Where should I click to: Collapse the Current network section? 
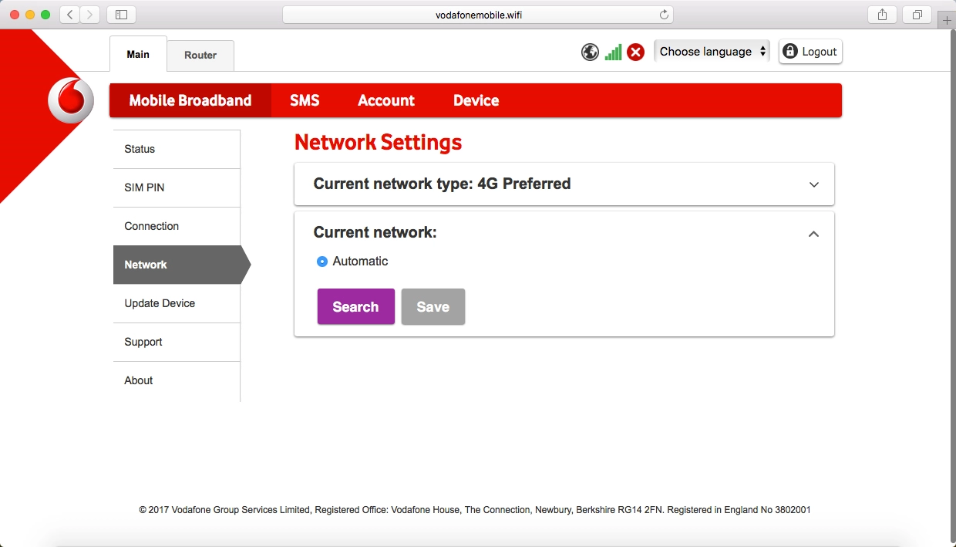point(813,234)
